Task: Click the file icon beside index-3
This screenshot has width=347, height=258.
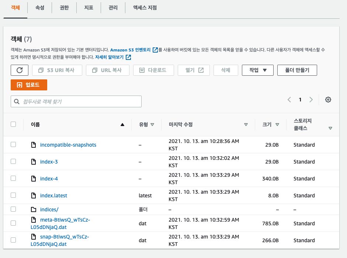Action: (x=34, y=162)
